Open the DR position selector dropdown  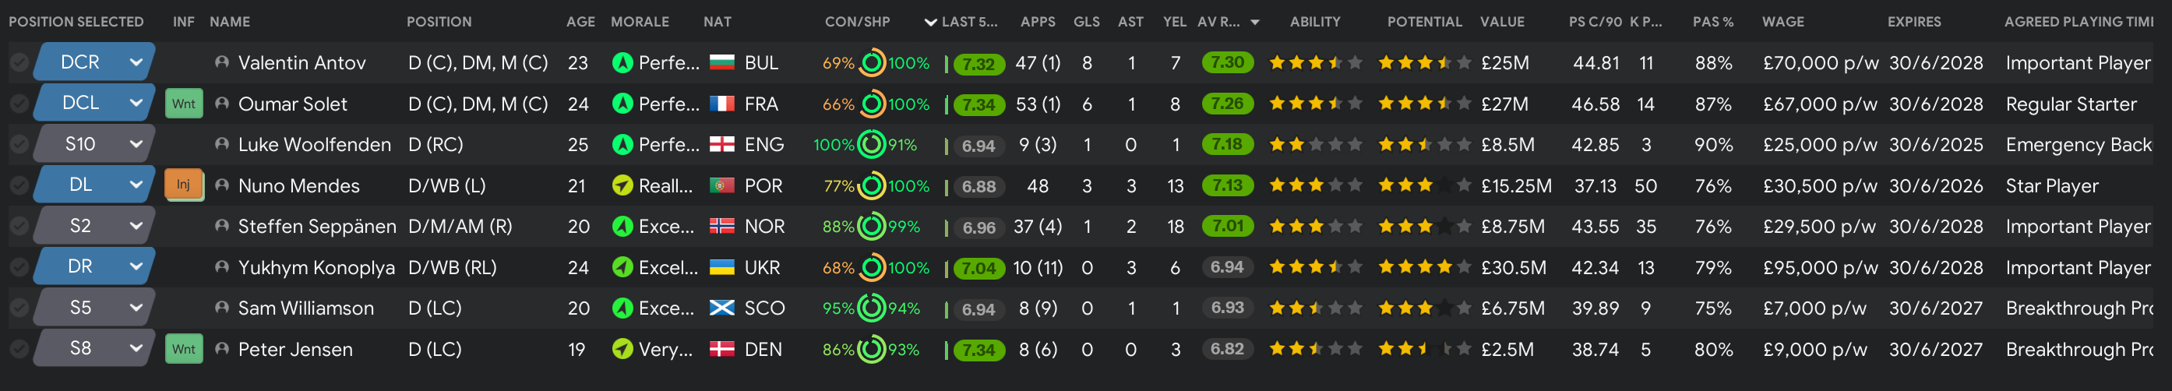click(136, 267)
